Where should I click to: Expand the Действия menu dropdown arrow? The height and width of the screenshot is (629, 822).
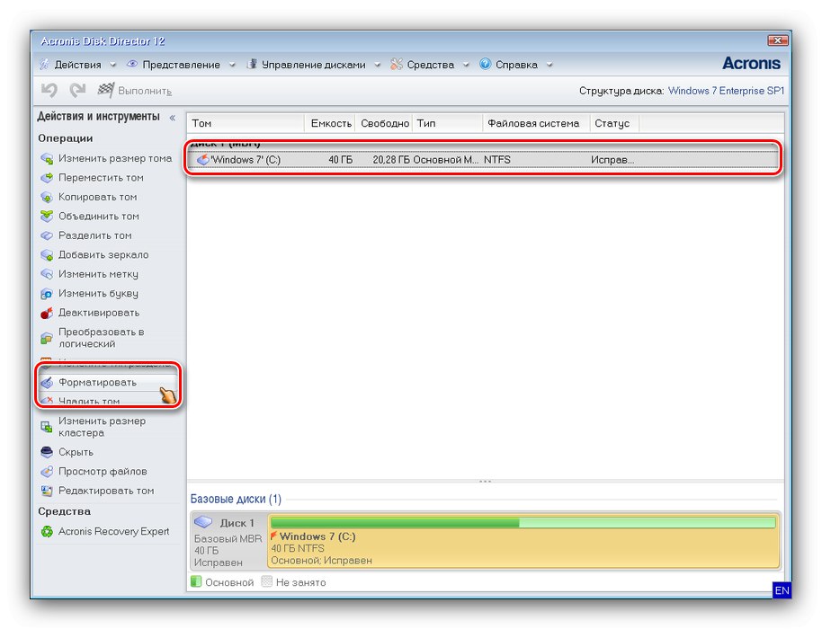pyautogui.click(x=112, y=64)
